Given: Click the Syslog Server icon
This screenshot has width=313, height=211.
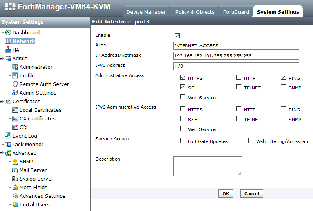Looking at the screenshot, I should click(15, 179).
